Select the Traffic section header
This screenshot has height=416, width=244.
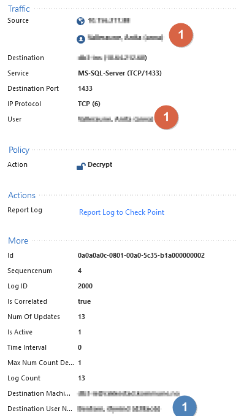coord(19,9)
